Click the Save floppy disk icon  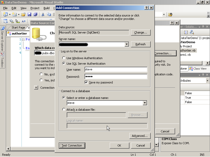[29, 14]
